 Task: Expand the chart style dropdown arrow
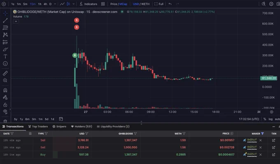73,4
